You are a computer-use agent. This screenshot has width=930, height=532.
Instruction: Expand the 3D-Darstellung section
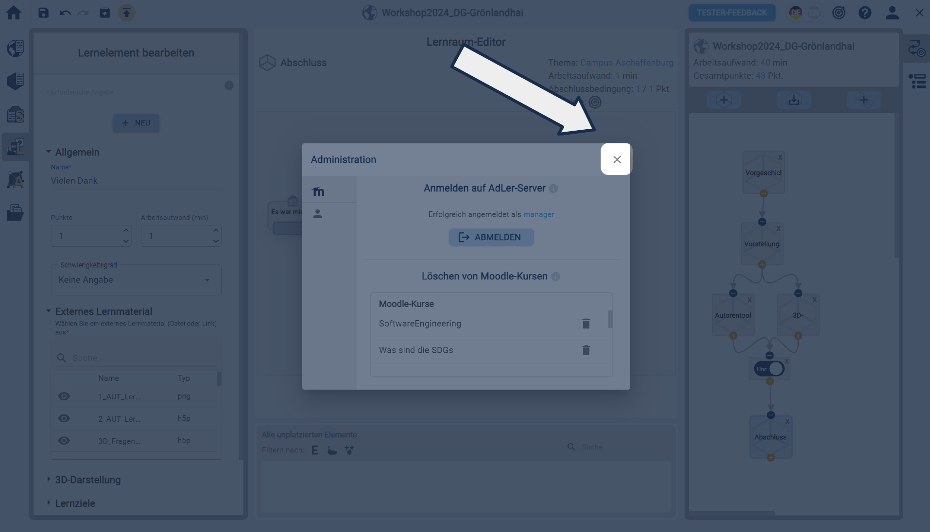pos(87,480)
